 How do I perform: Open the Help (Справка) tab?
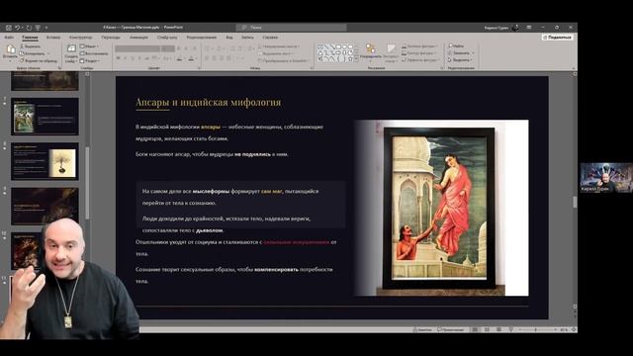(x=270, y=38)
